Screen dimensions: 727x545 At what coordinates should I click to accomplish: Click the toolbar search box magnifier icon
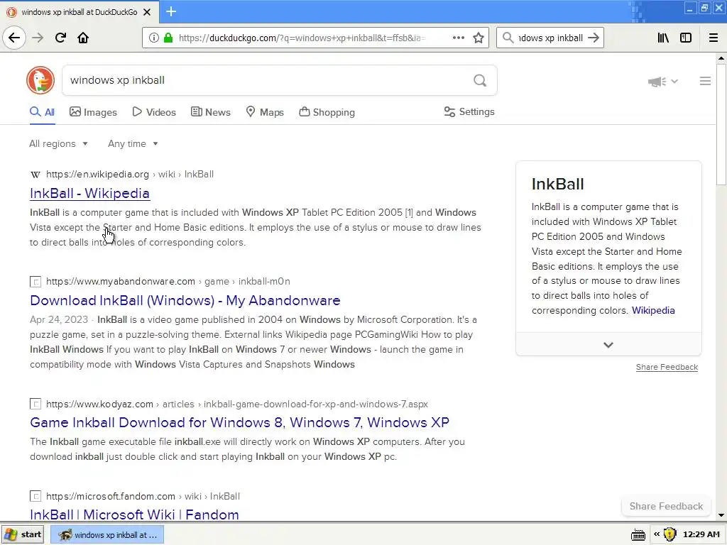point(508,38)
